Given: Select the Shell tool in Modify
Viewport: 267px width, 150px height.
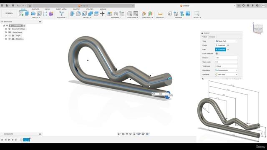Looking at the screenshot, I should (84, 14).
